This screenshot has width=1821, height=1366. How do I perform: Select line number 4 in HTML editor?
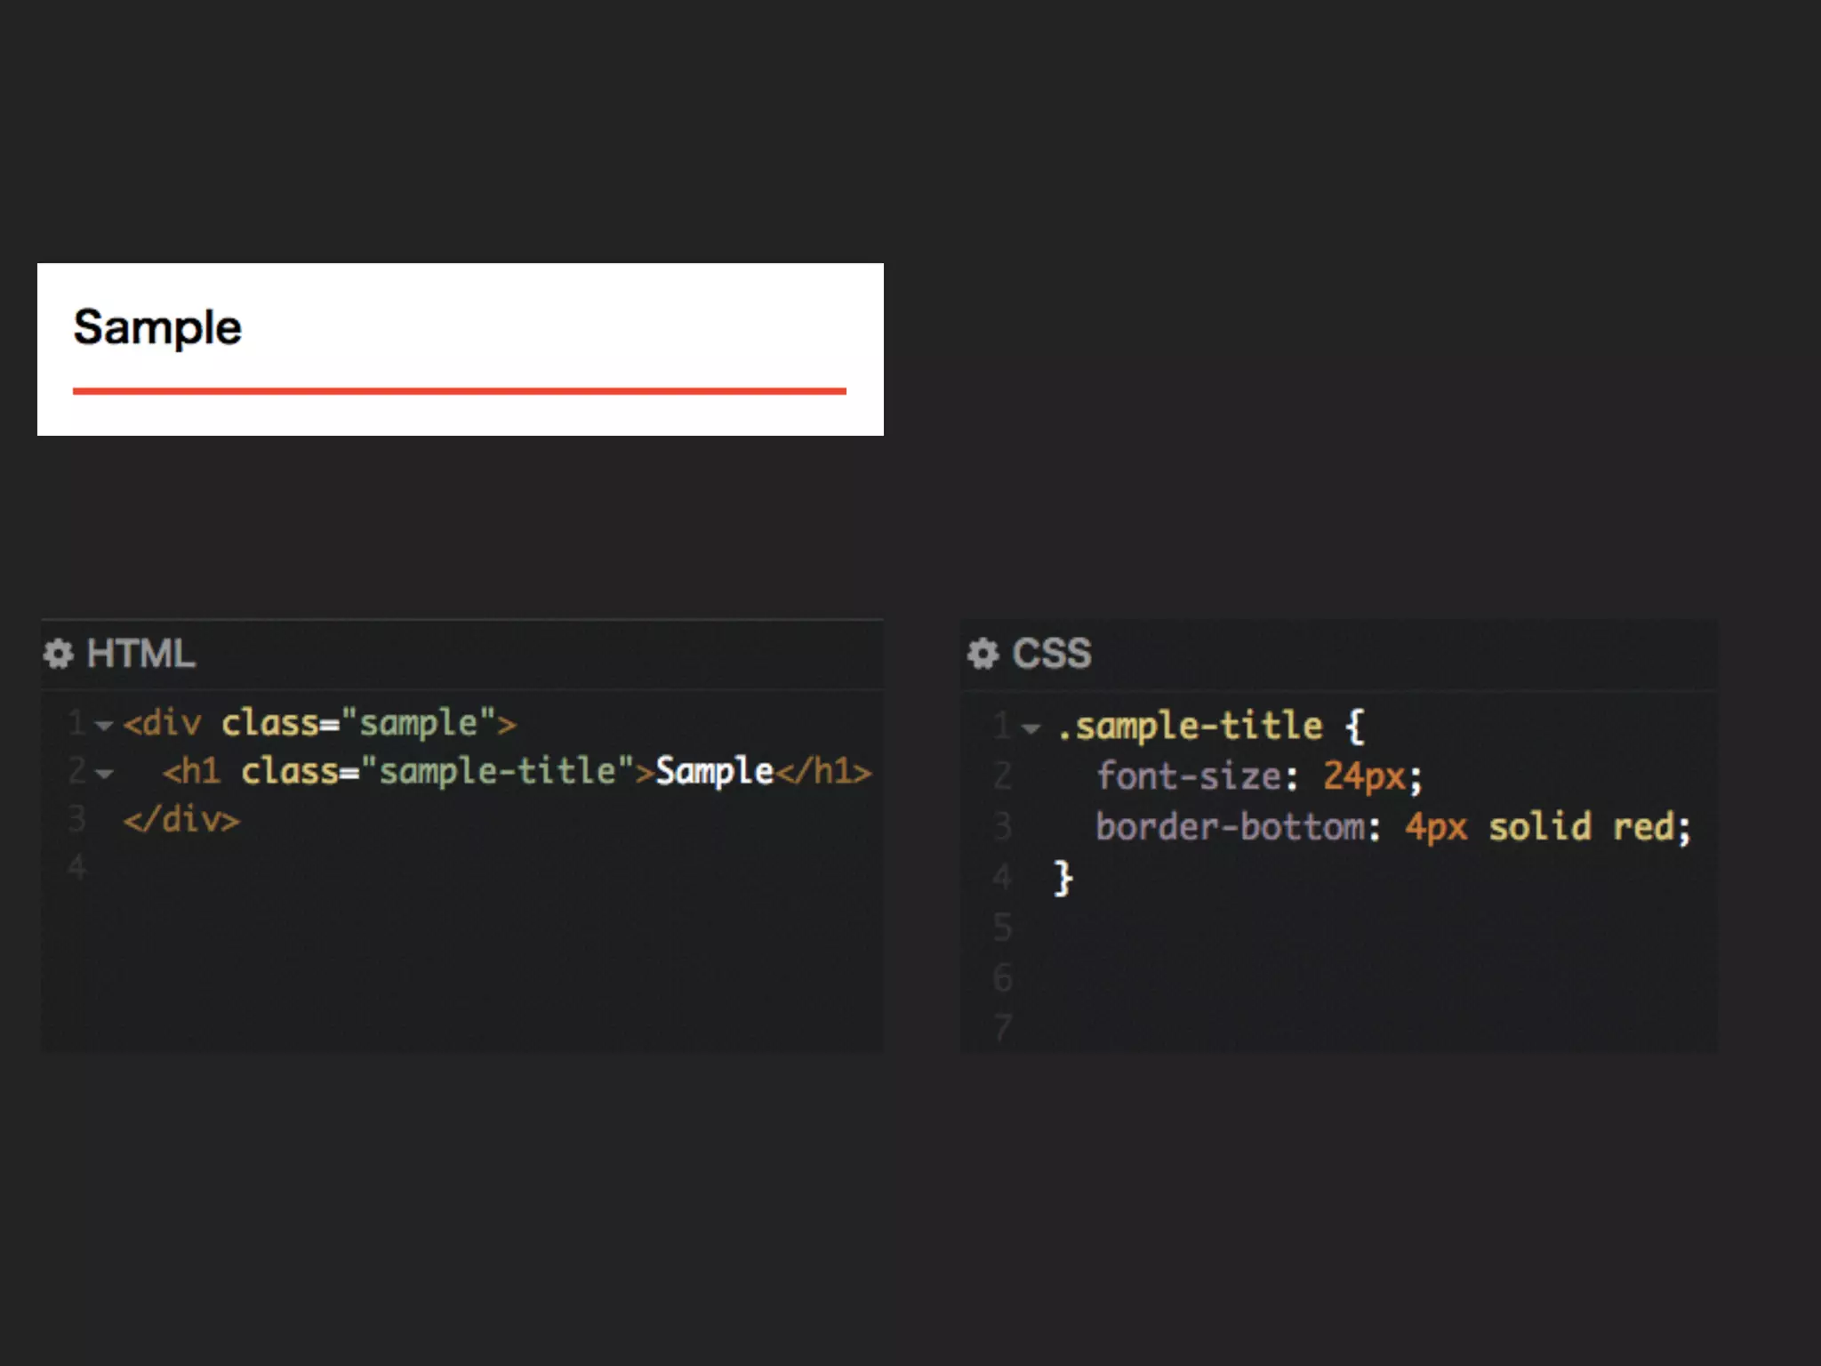pyautogui.click(x=77, y=867)
